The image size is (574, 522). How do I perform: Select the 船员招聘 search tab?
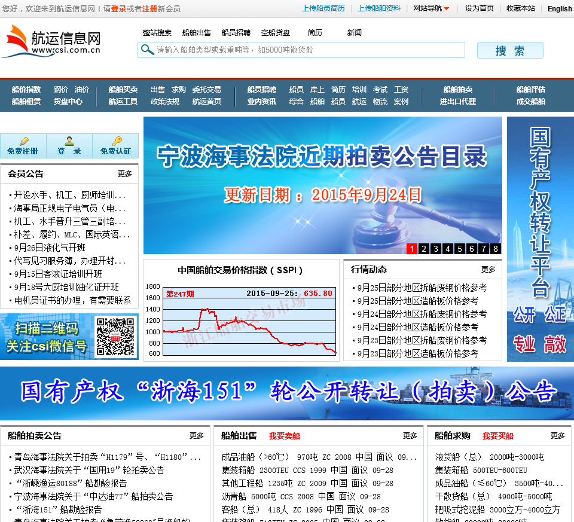click(x=236, y=32)
